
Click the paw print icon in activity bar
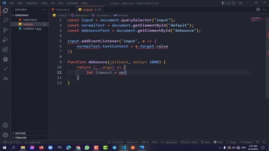tap(5, 59)
